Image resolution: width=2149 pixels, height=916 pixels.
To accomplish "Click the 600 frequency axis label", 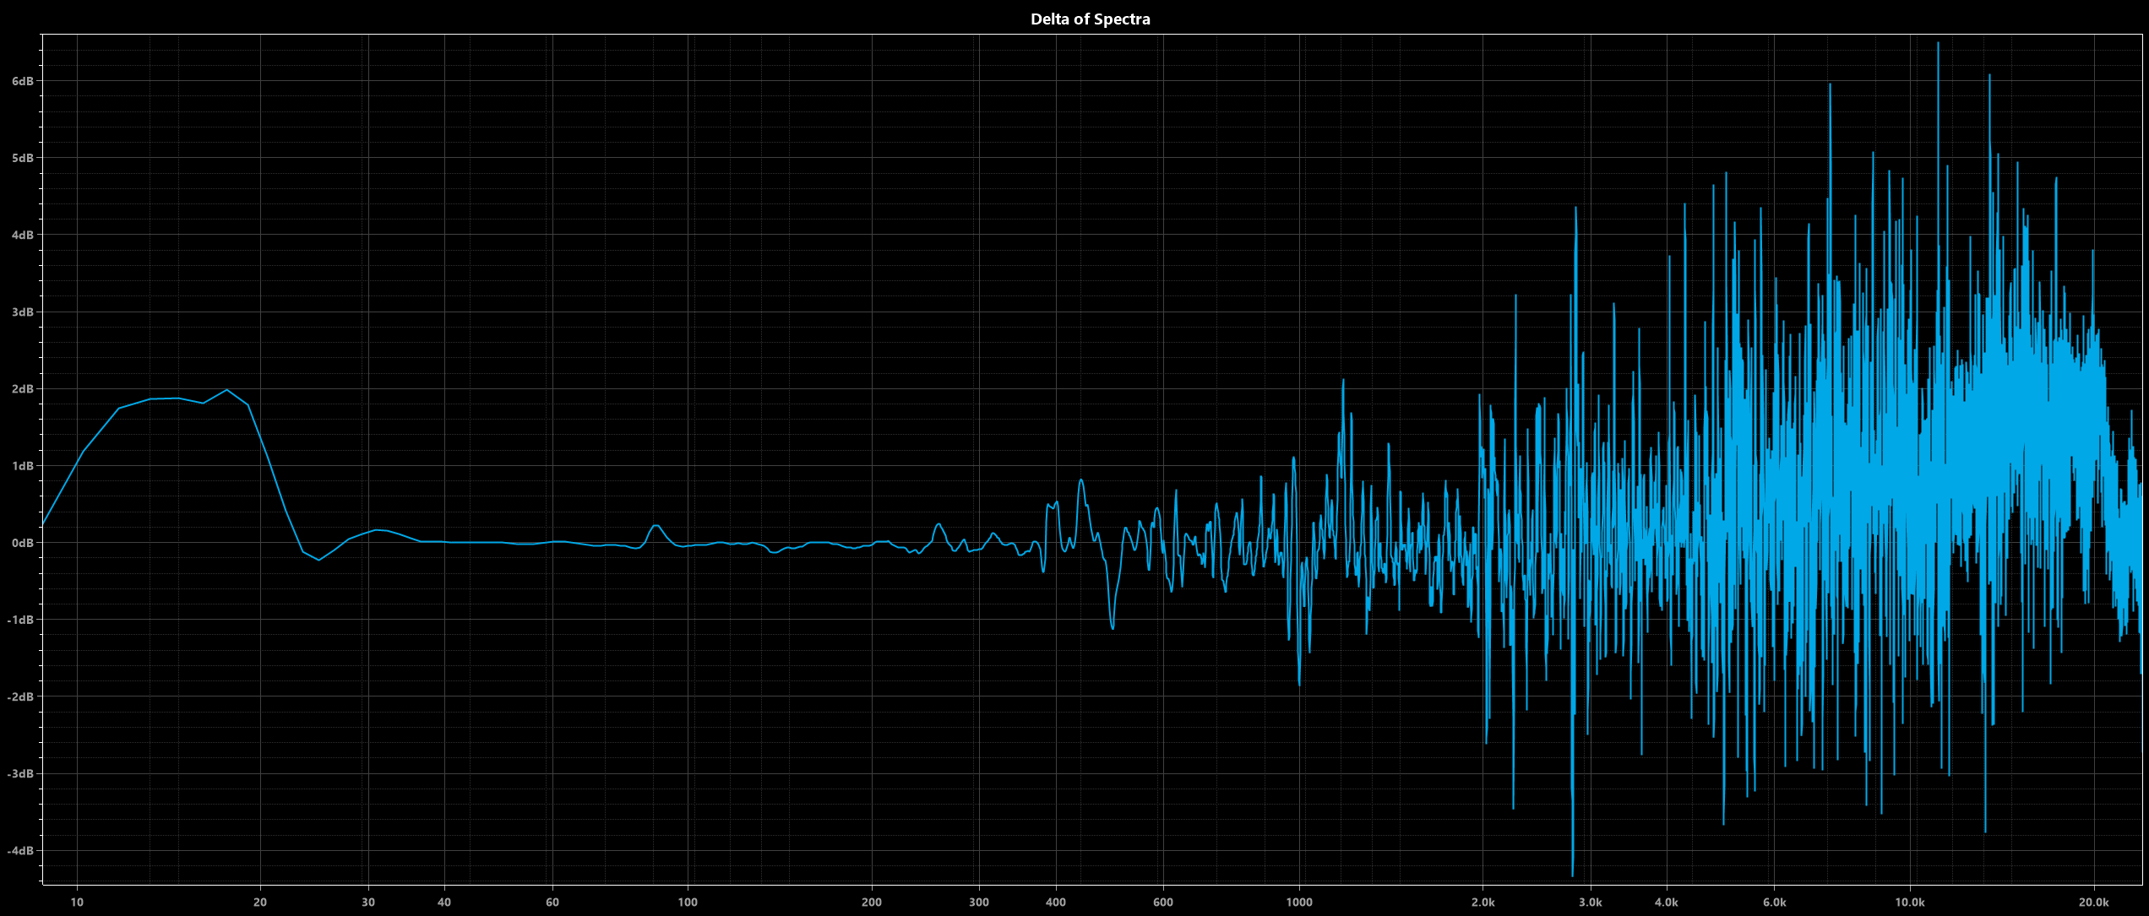I will tap(1163, 902).
